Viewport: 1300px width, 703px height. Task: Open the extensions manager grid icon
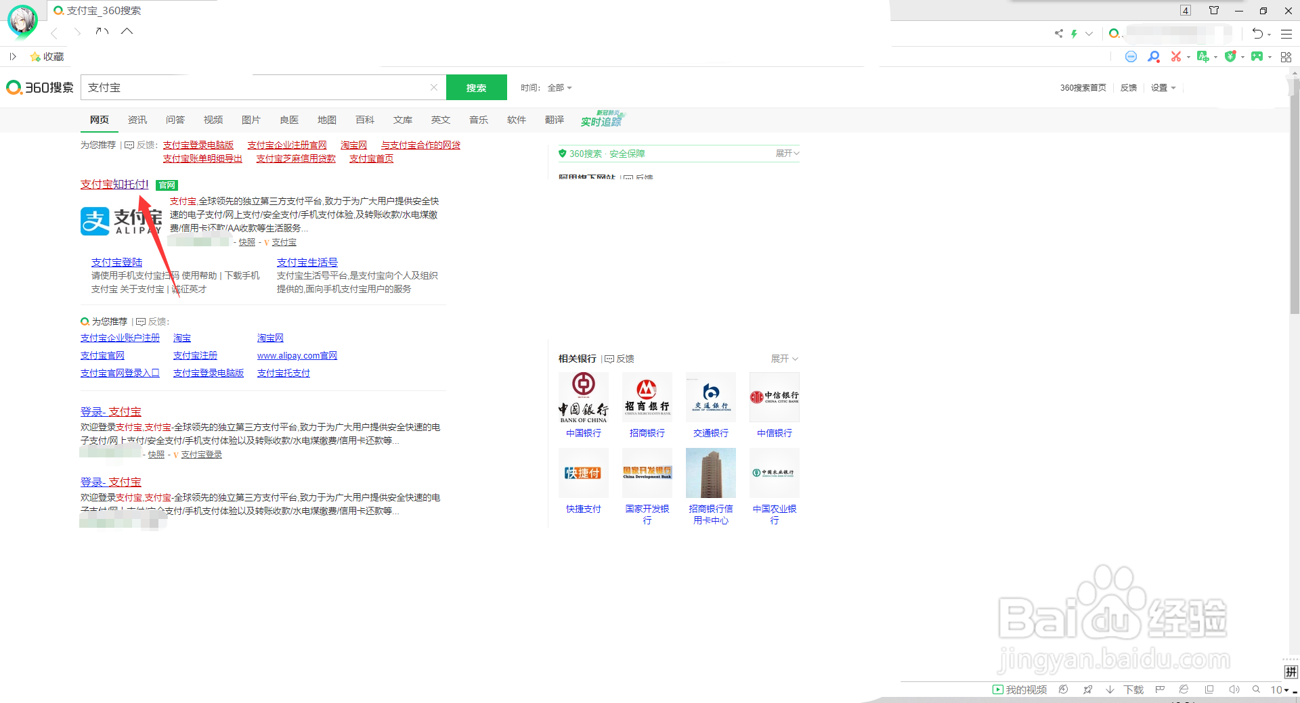click(1286, 57)
